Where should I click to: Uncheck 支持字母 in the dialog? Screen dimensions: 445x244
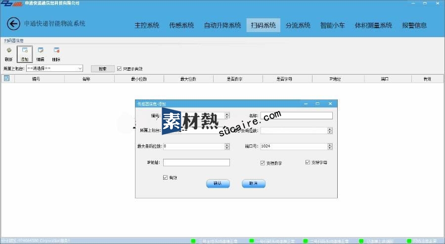click(x=308, y=162)
